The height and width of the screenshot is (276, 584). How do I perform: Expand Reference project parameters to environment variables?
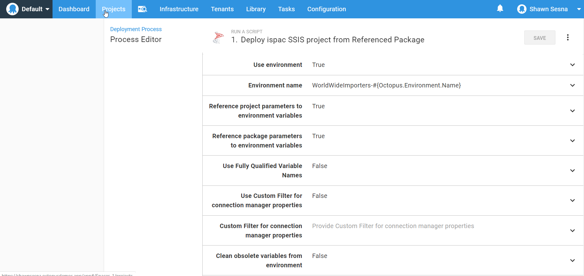point(572,111)
